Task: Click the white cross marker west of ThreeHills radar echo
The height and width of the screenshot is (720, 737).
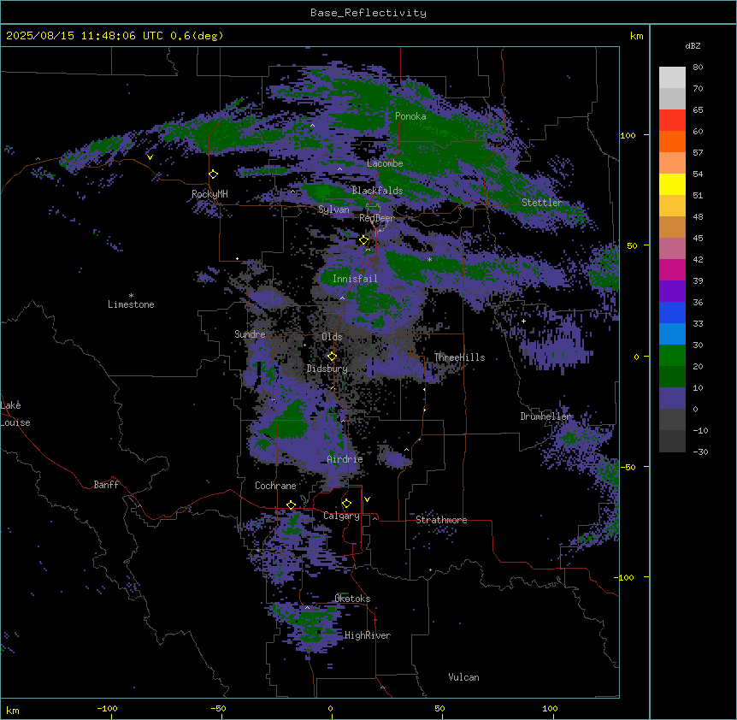Action: (523, 321)
